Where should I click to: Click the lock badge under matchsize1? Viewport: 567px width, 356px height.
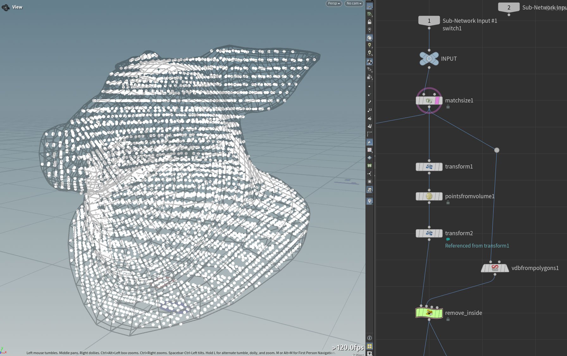[448, 107]
